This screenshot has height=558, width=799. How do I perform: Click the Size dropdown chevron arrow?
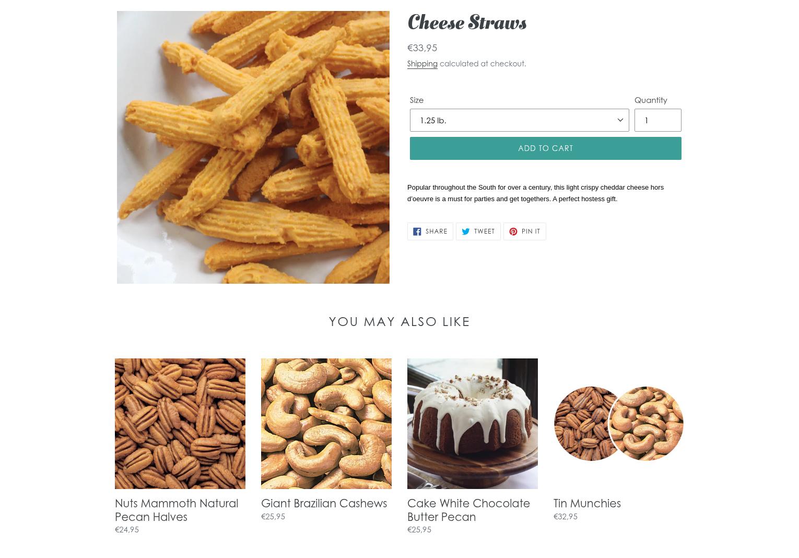pyautogui.click(x=620, y=120)
